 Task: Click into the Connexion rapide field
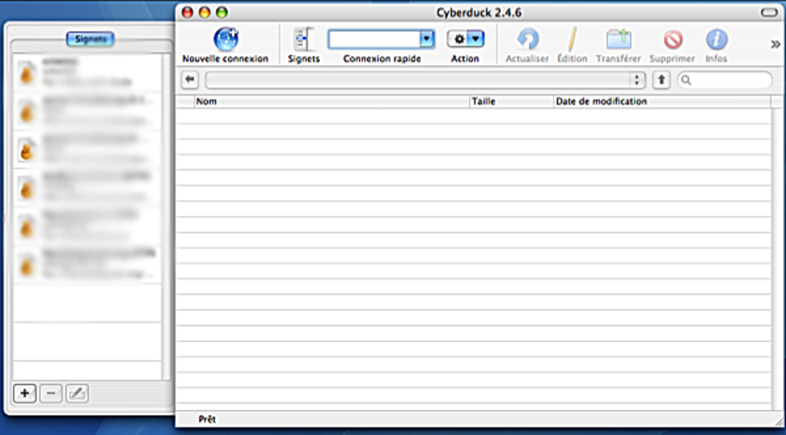pyautogui.click(x=374, y=39)
